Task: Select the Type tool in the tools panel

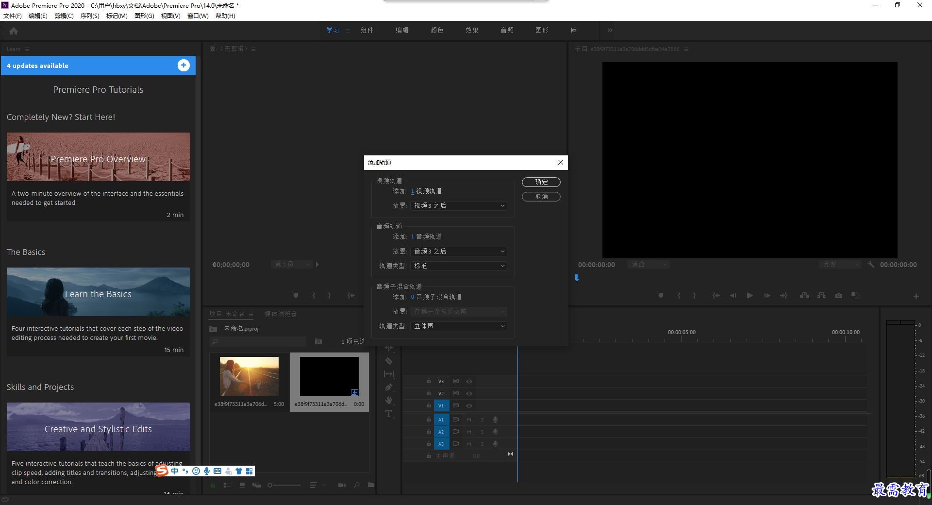Action: point(389,413)
